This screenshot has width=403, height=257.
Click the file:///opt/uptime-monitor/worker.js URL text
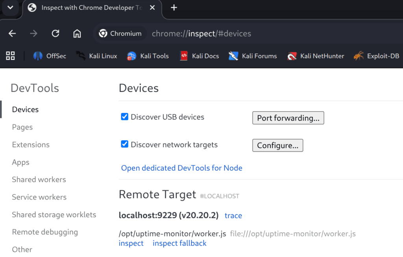click(293, 234)
